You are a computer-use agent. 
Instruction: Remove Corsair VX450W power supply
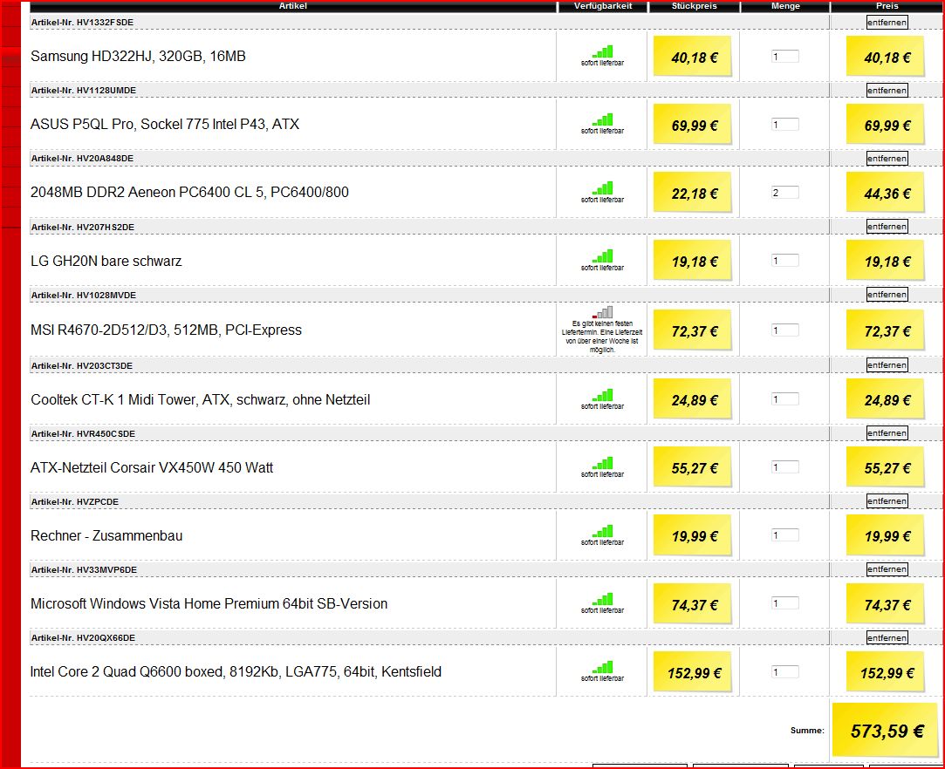[887, 433]
